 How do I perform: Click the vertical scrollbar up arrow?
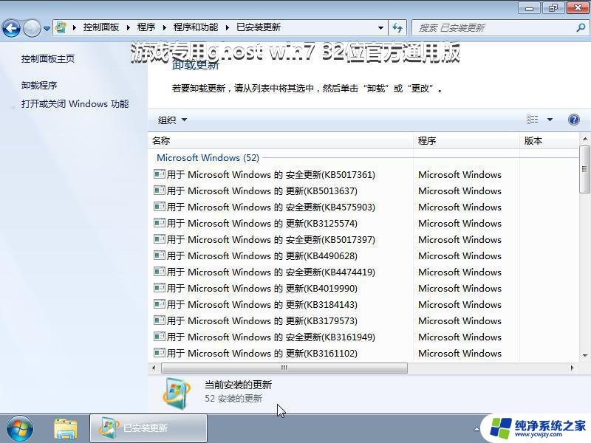coord(584,139)
